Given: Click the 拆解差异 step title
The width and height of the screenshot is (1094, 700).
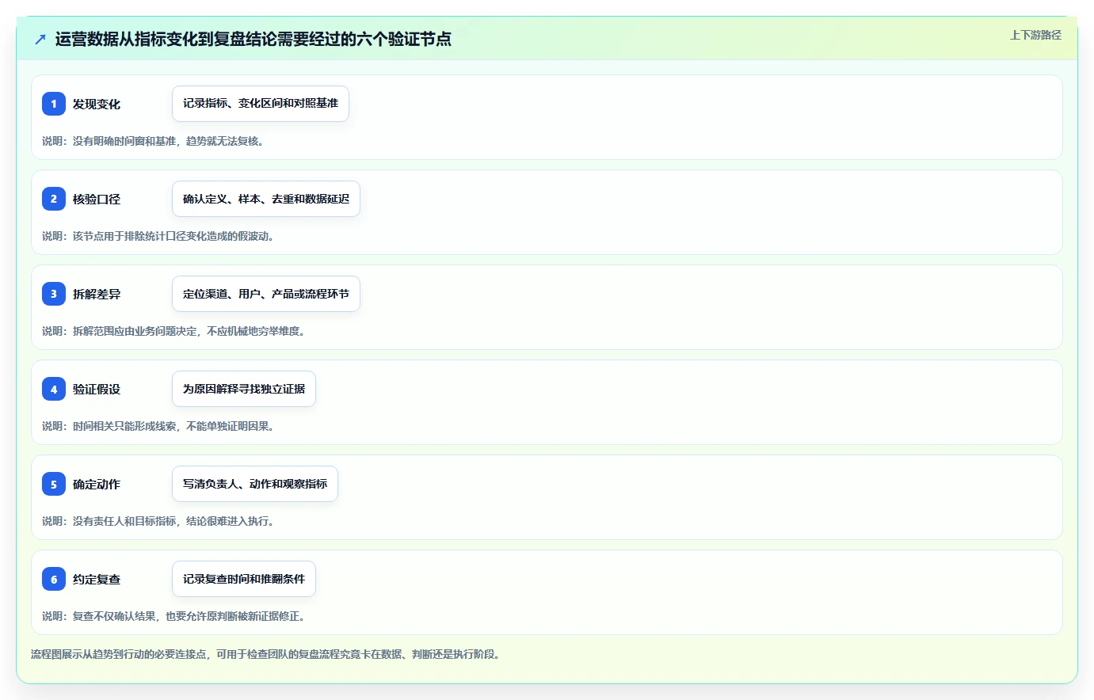Looking at the screenshot, I should pyautogui.click(x=97, y=294).
